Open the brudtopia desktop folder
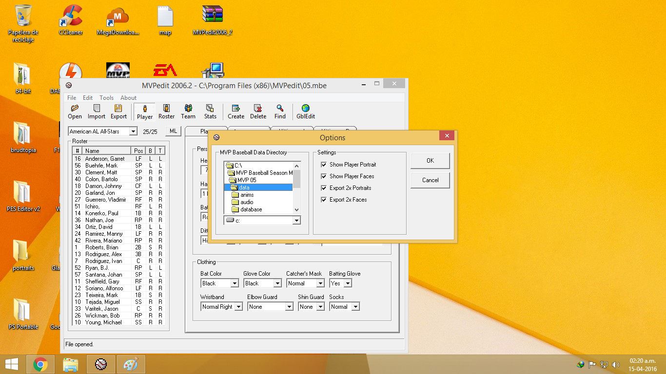The width and height of the screenshot is (666, 374). (23, 137)
